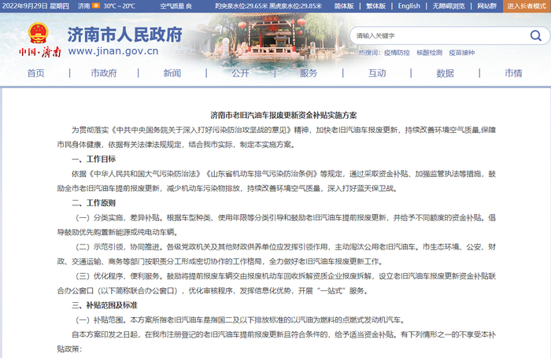Click the heading 二、工作原则

click(94, 203)
